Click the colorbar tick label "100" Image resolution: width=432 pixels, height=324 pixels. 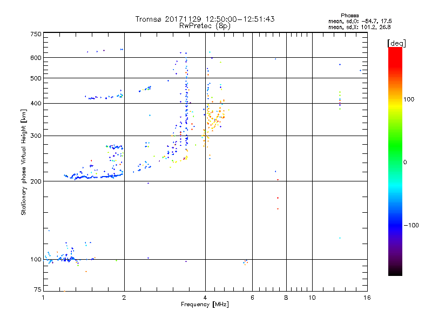click(409, 99)
